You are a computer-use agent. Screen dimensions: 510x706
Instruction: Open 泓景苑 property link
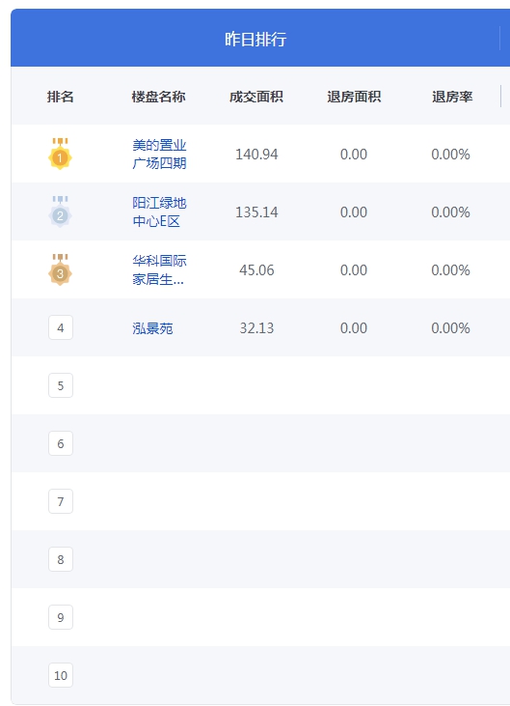click(x=152, y=328)
